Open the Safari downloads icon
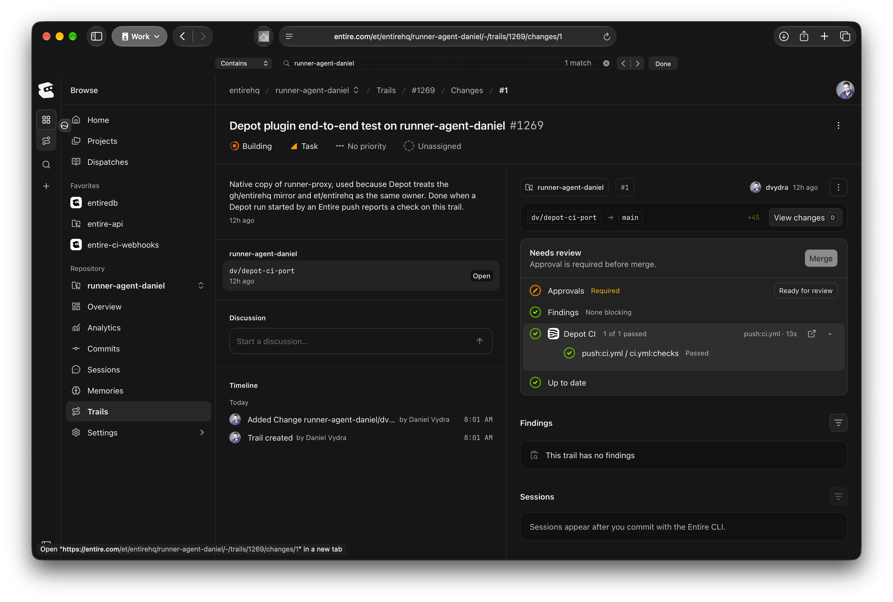This screenshot has width=893, height=602. click(x=783, y=37)
